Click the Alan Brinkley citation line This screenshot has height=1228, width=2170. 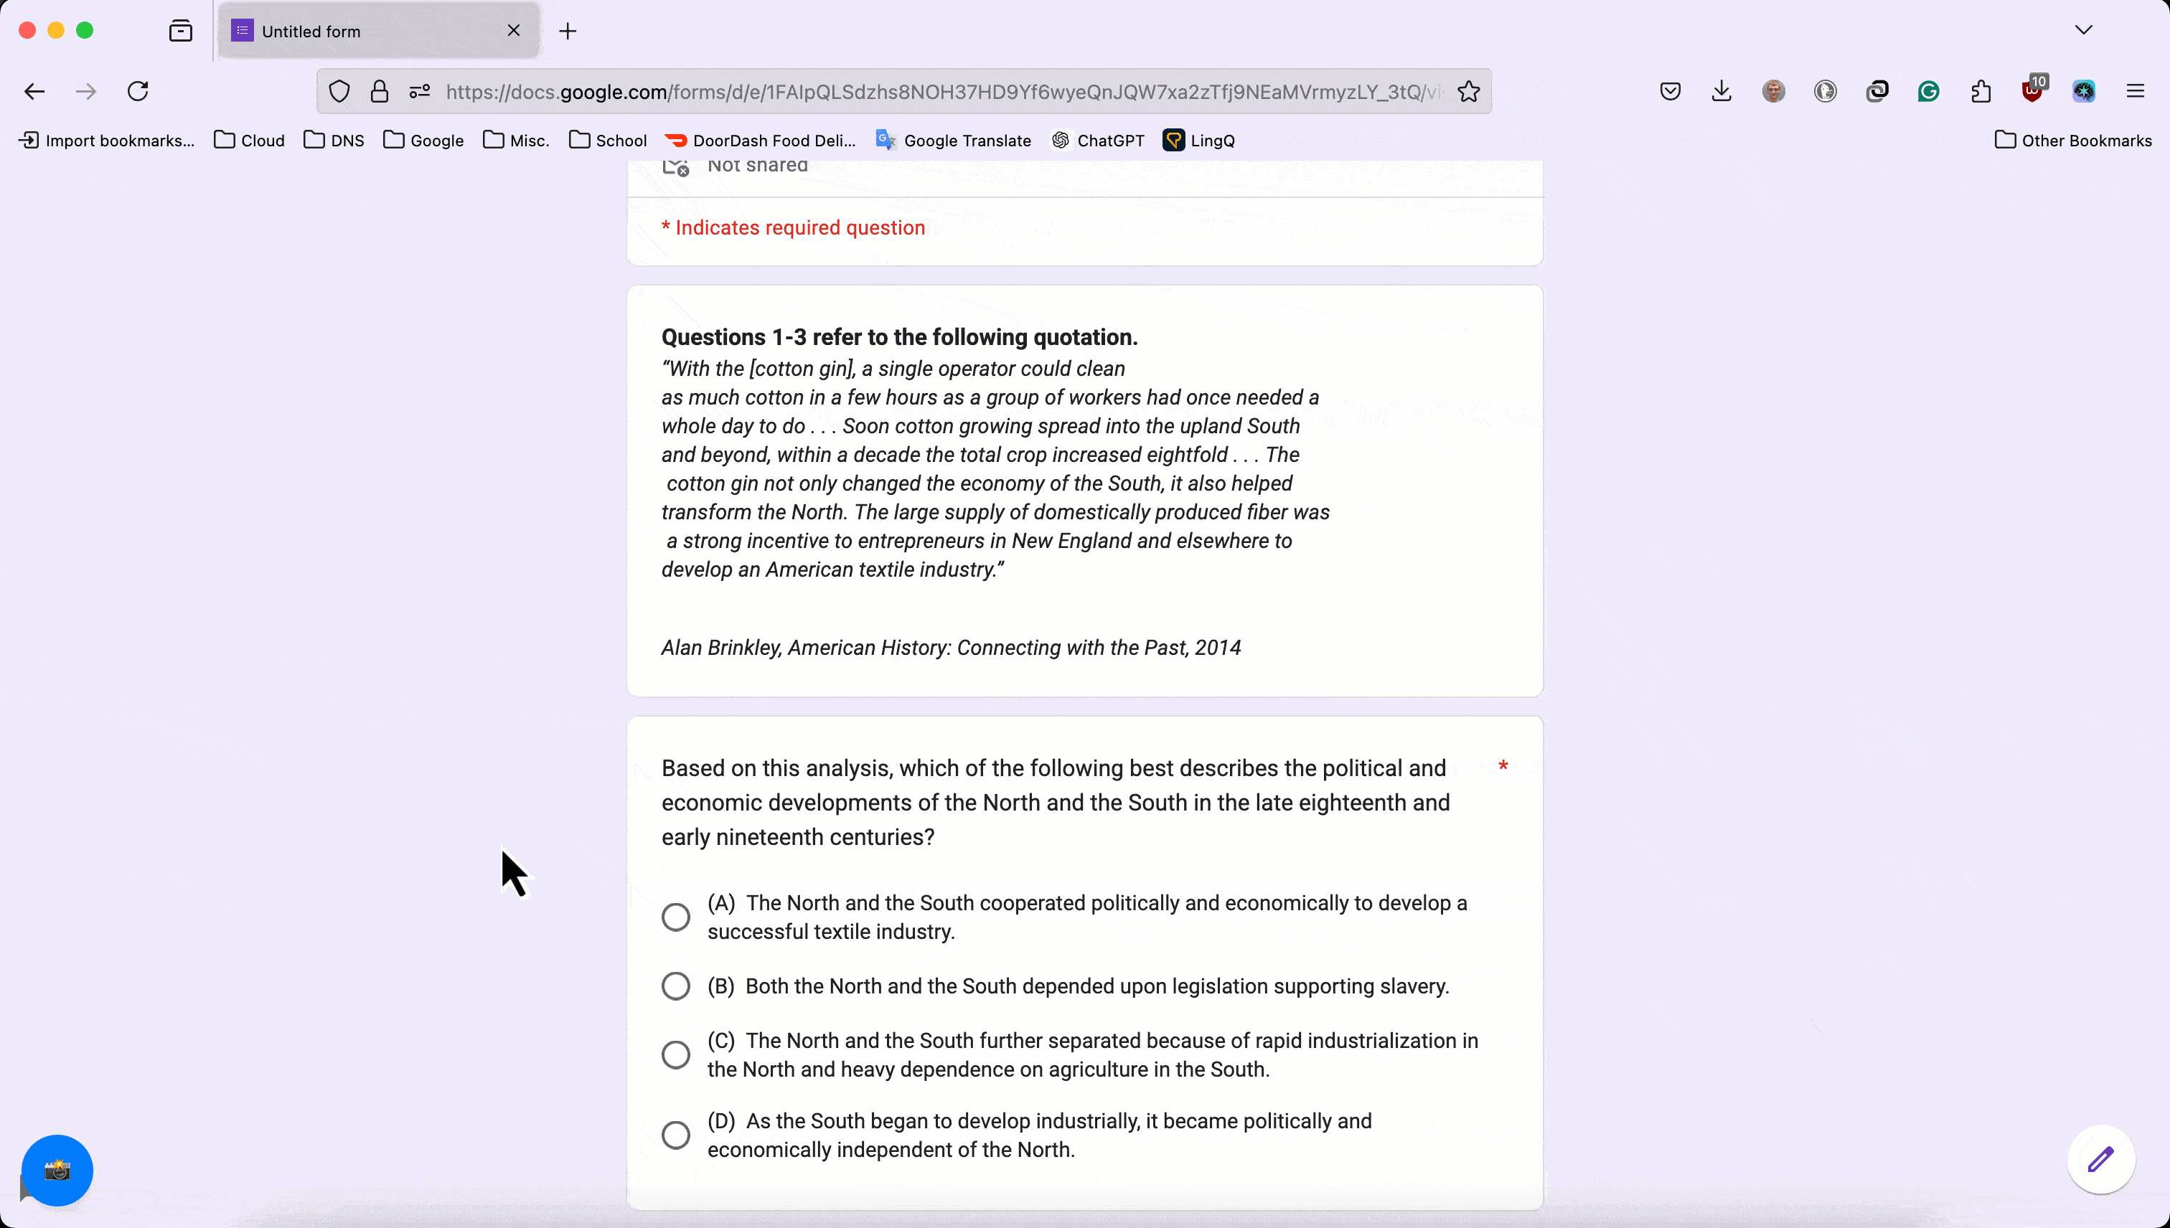951,647
